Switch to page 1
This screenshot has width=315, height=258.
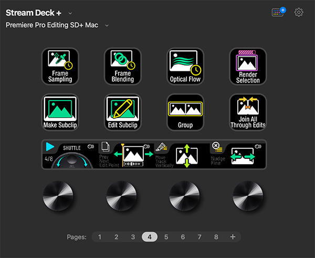pos(100,237)
